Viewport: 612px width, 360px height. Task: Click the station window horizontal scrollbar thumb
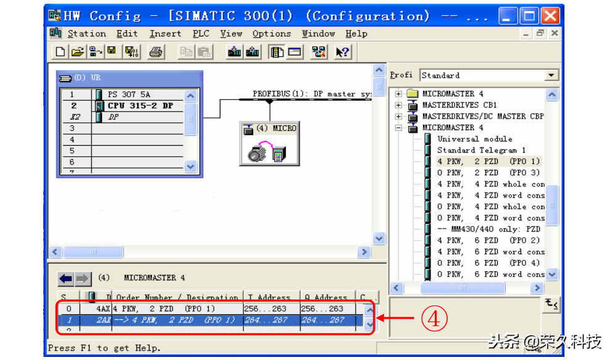coord(94,252)
